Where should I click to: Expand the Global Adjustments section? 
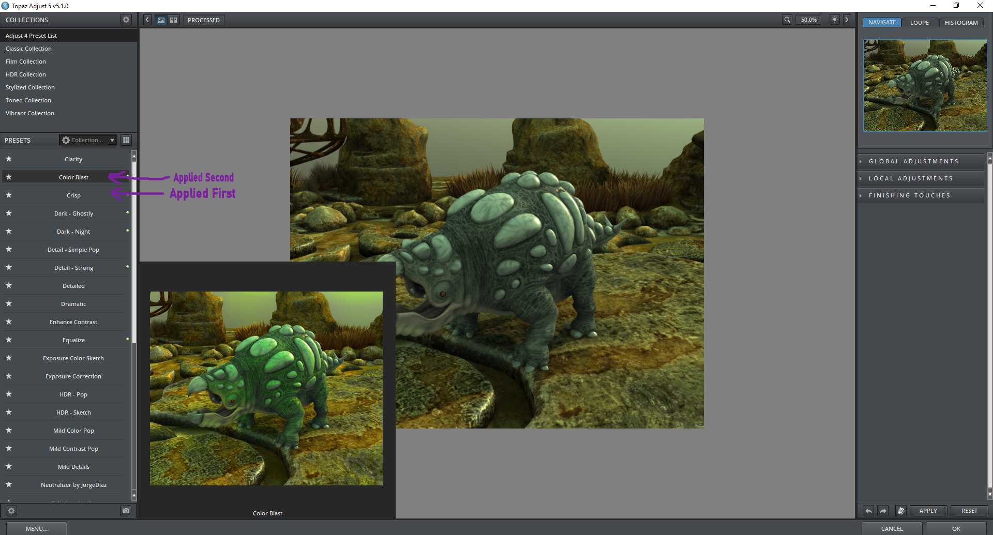tap(922, 161)
